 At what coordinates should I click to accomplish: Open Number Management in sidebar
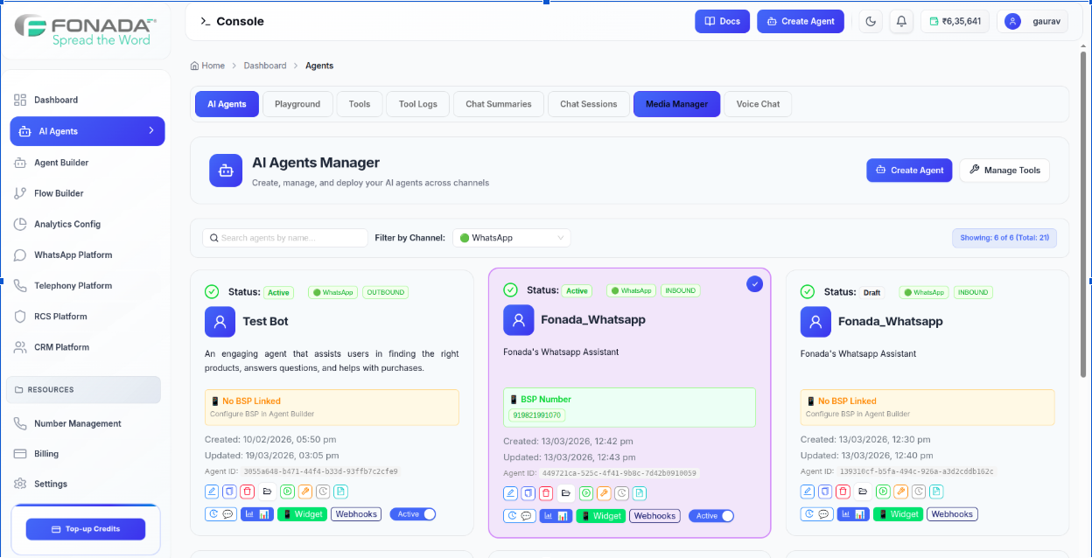tap(78, 423)
